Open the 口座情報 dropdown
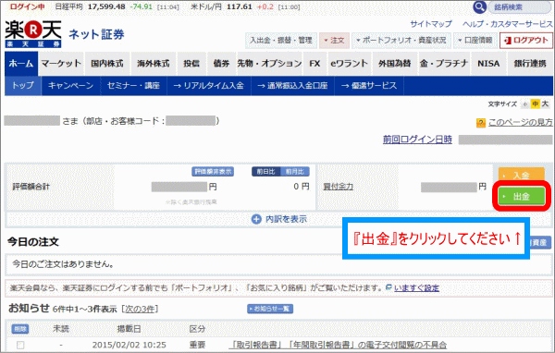This screenshot has width=555, height=353. 475,41
